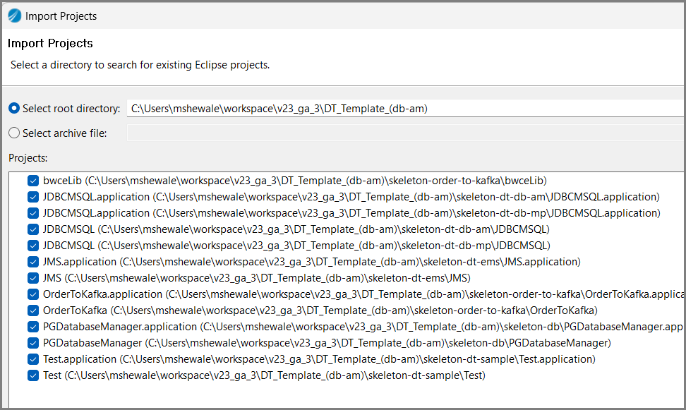Viewport: 686px width, 410px height.
Task: Untick the Test.application checkbox
Action: pyautogui.click(x=33, y=359)
